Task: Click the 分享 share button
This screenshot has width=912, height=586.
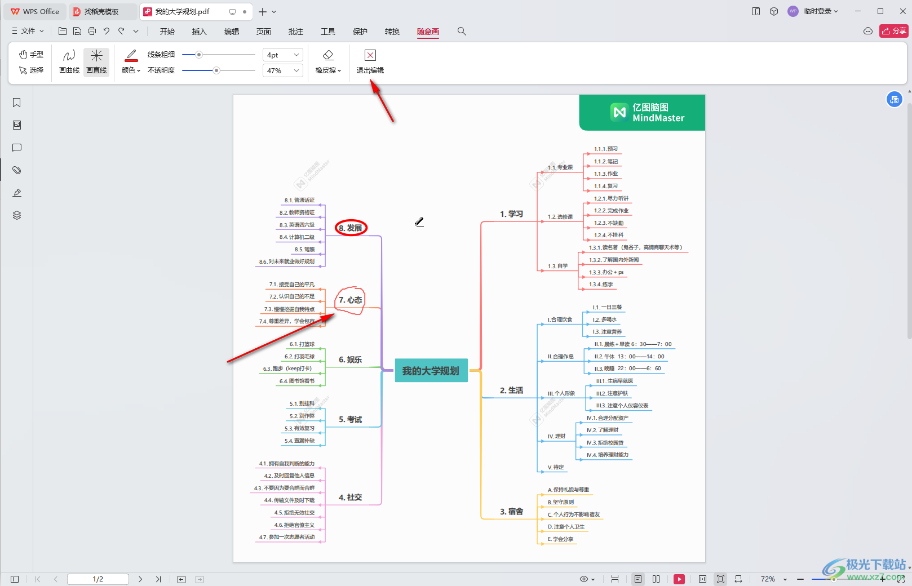Action: 894,31
